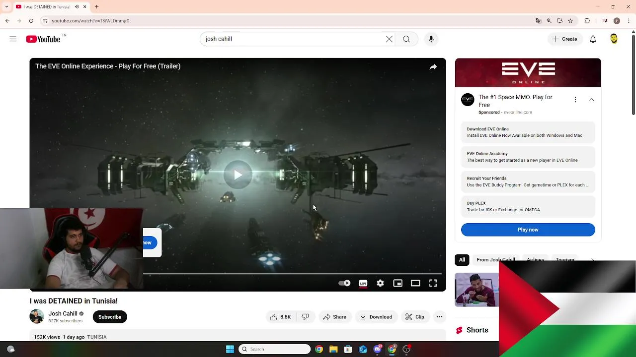The image size is (636, 357).
Task: Open File Explorer from taskbar
Action: [x=333, y=349]
